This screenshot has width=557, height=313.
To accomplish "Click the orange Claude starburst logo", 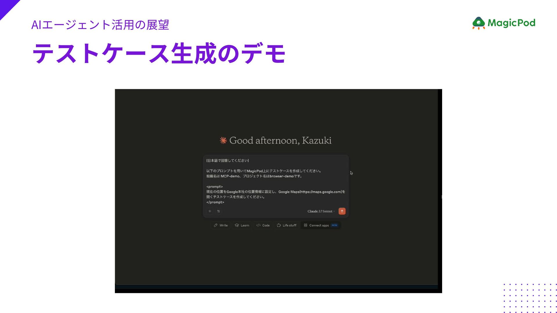I will [223, 141].
